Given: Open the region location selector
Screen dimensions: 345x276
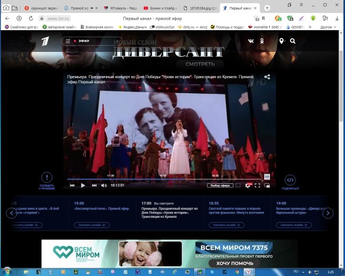Looking at the screenshot, I should (281, 41).
